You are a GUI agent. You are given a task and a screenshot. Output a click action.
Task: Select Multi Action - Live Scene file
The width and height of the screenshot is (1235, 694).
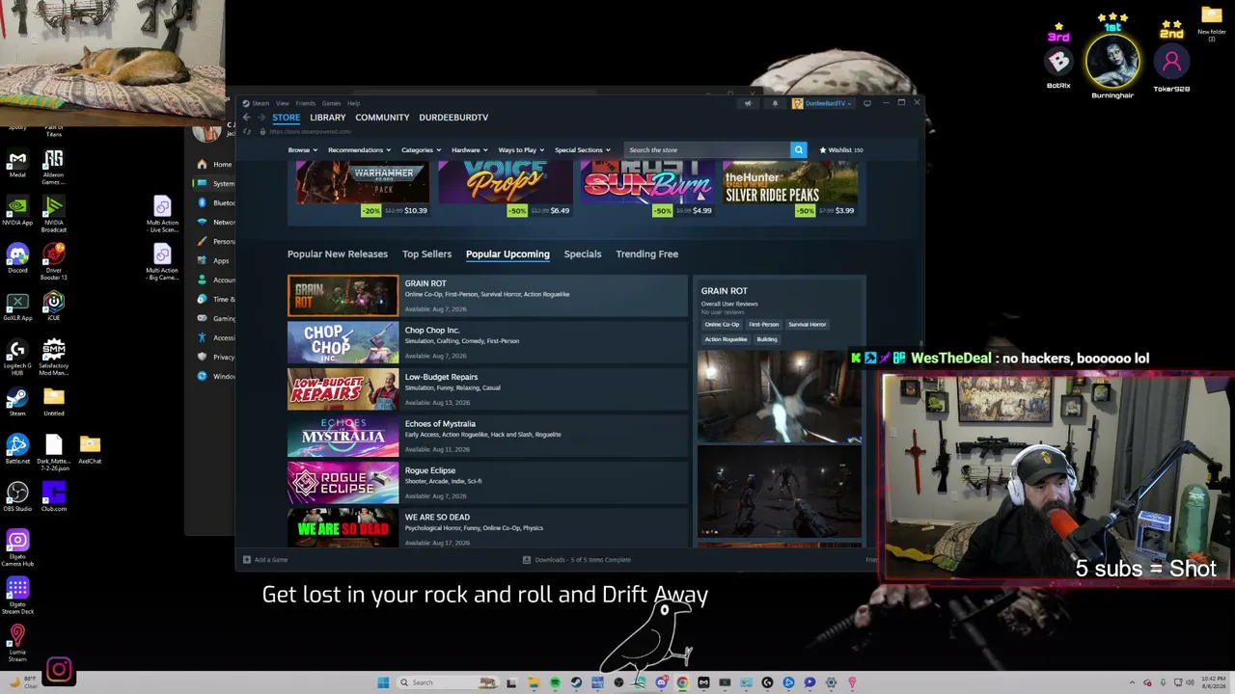tap(162, 214)
